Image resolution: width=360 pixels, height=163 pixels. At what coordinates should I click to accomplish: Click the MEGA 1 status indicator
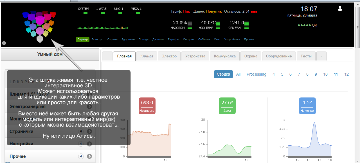pos(136,13)
